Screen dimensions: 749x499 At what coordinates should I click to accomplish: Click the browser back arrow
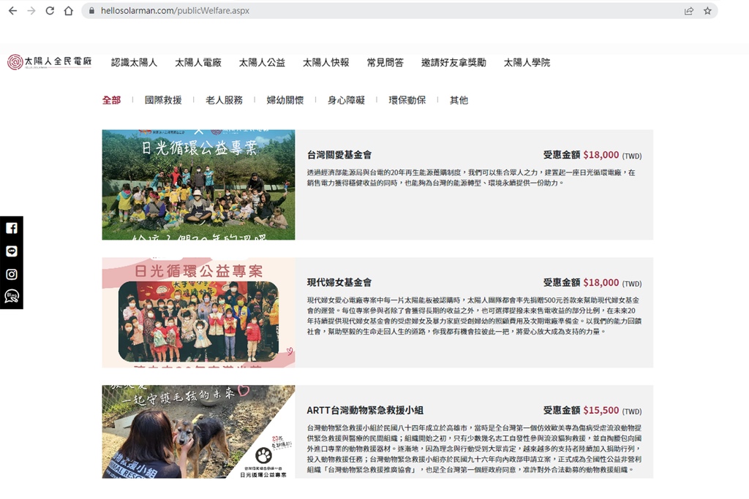pos(13,10)
